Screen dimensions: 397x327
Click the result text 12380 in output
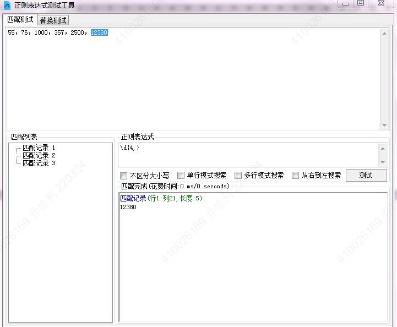click(x=128, y=207)
